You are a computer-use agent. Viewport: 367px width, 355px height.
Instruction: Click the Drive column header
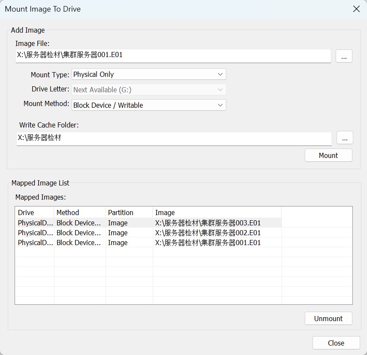[x=34, y=212]
